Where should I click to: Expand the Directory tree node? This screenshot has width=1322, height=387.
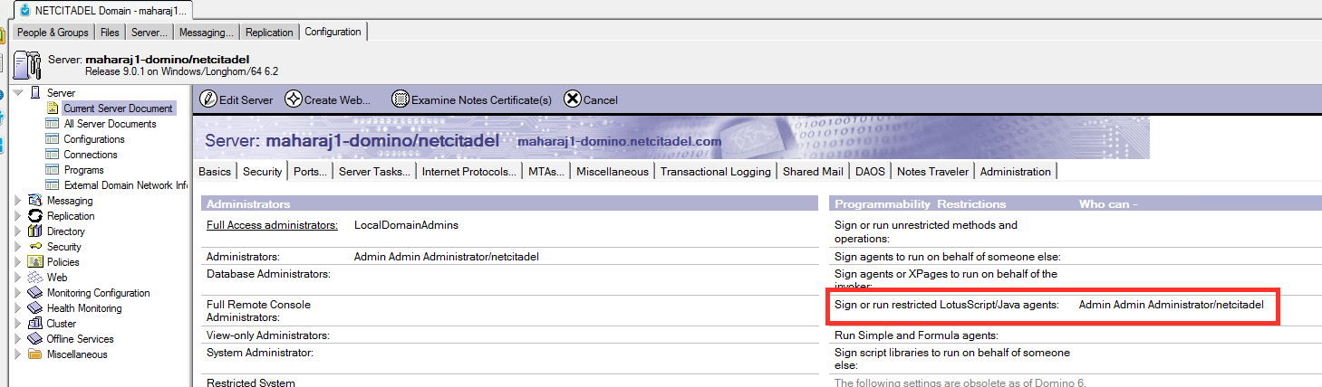[x=18, y=231]
